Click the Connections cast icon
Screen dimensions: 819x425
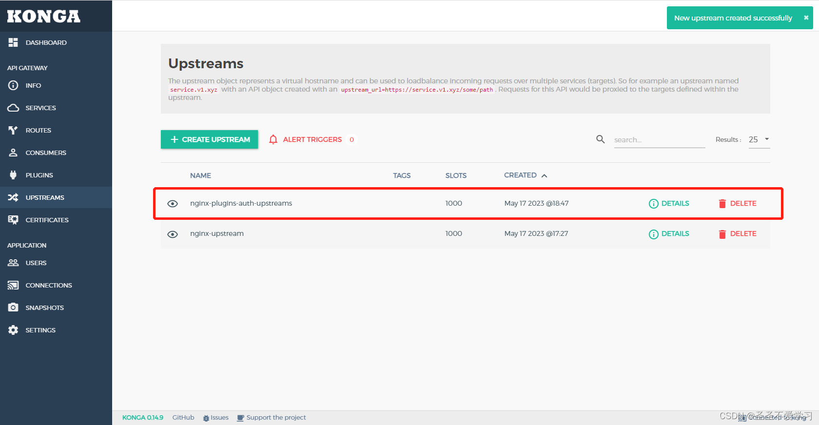(x=13, y=285)
